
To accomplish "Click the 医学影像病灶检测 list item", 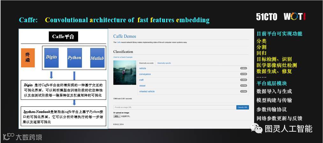I will (x=277, y=65).
